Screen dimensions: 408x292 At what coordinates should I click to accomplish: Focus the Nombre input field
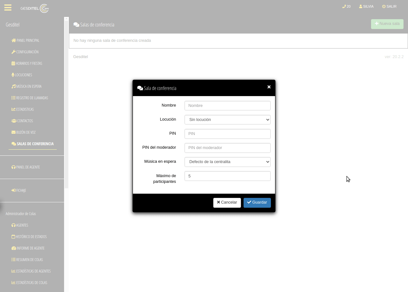click(x=227, y=106)
